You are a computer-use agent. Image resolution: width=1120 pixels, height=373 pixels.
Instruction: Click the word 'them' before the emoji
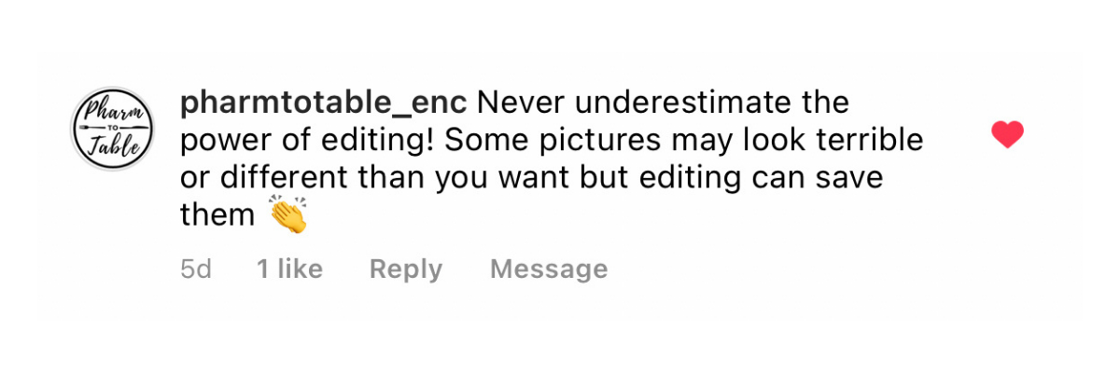(x=217, y=215)
